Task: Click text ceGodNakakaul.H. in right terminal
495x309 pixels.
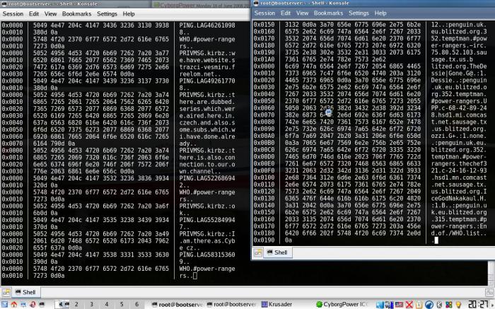Action: tap(459, 199)
